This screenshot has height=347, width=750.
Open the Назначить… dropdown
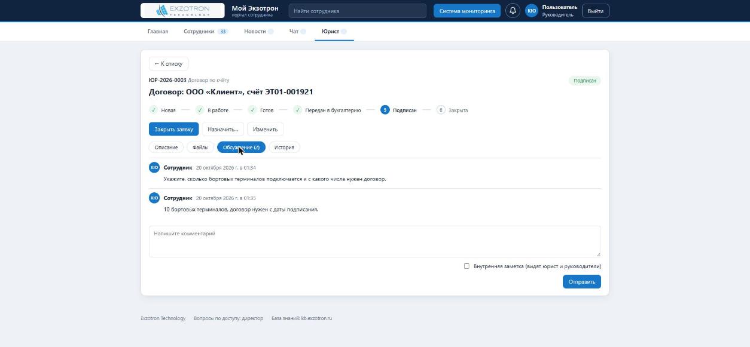point(223,129)
